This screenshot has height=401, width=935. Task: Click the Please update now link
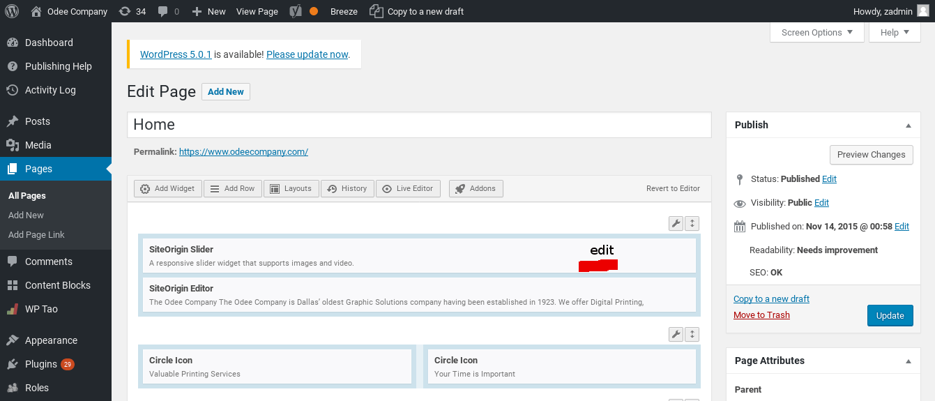click(x=307, y=54)
